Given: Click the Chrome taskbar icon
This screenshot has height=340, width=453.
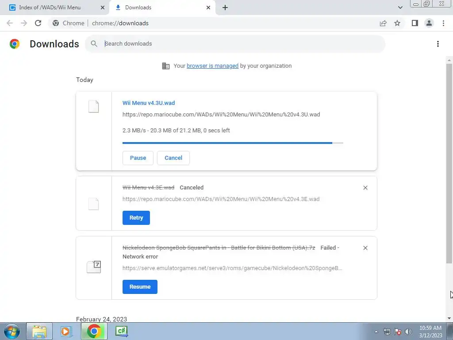Looking at the screenshot, I should click(x=94, y=331).
